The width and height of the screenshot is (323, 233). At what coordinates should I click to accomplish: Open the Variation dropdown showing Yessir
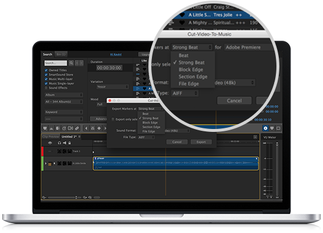coord(112,87)
